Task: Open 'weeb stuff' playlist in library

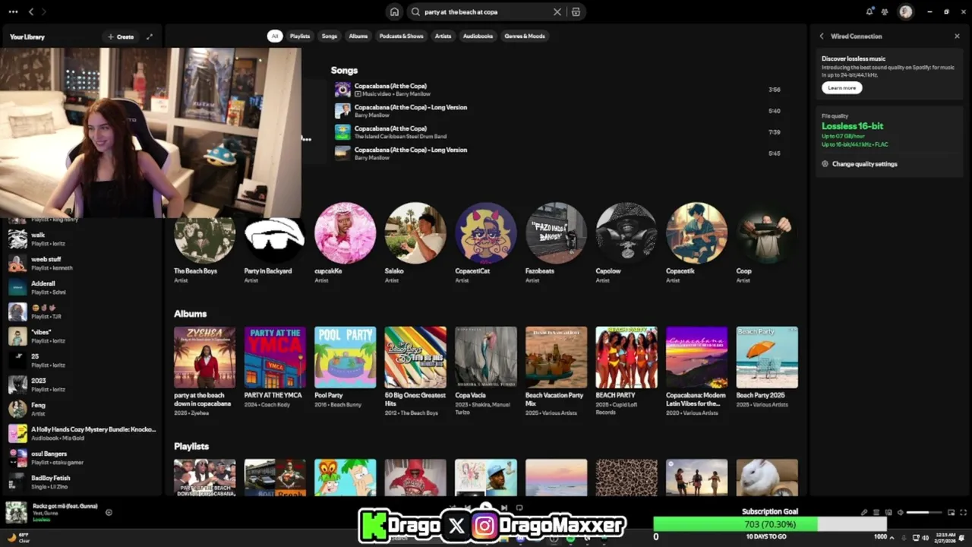Action: coord(82,264)
